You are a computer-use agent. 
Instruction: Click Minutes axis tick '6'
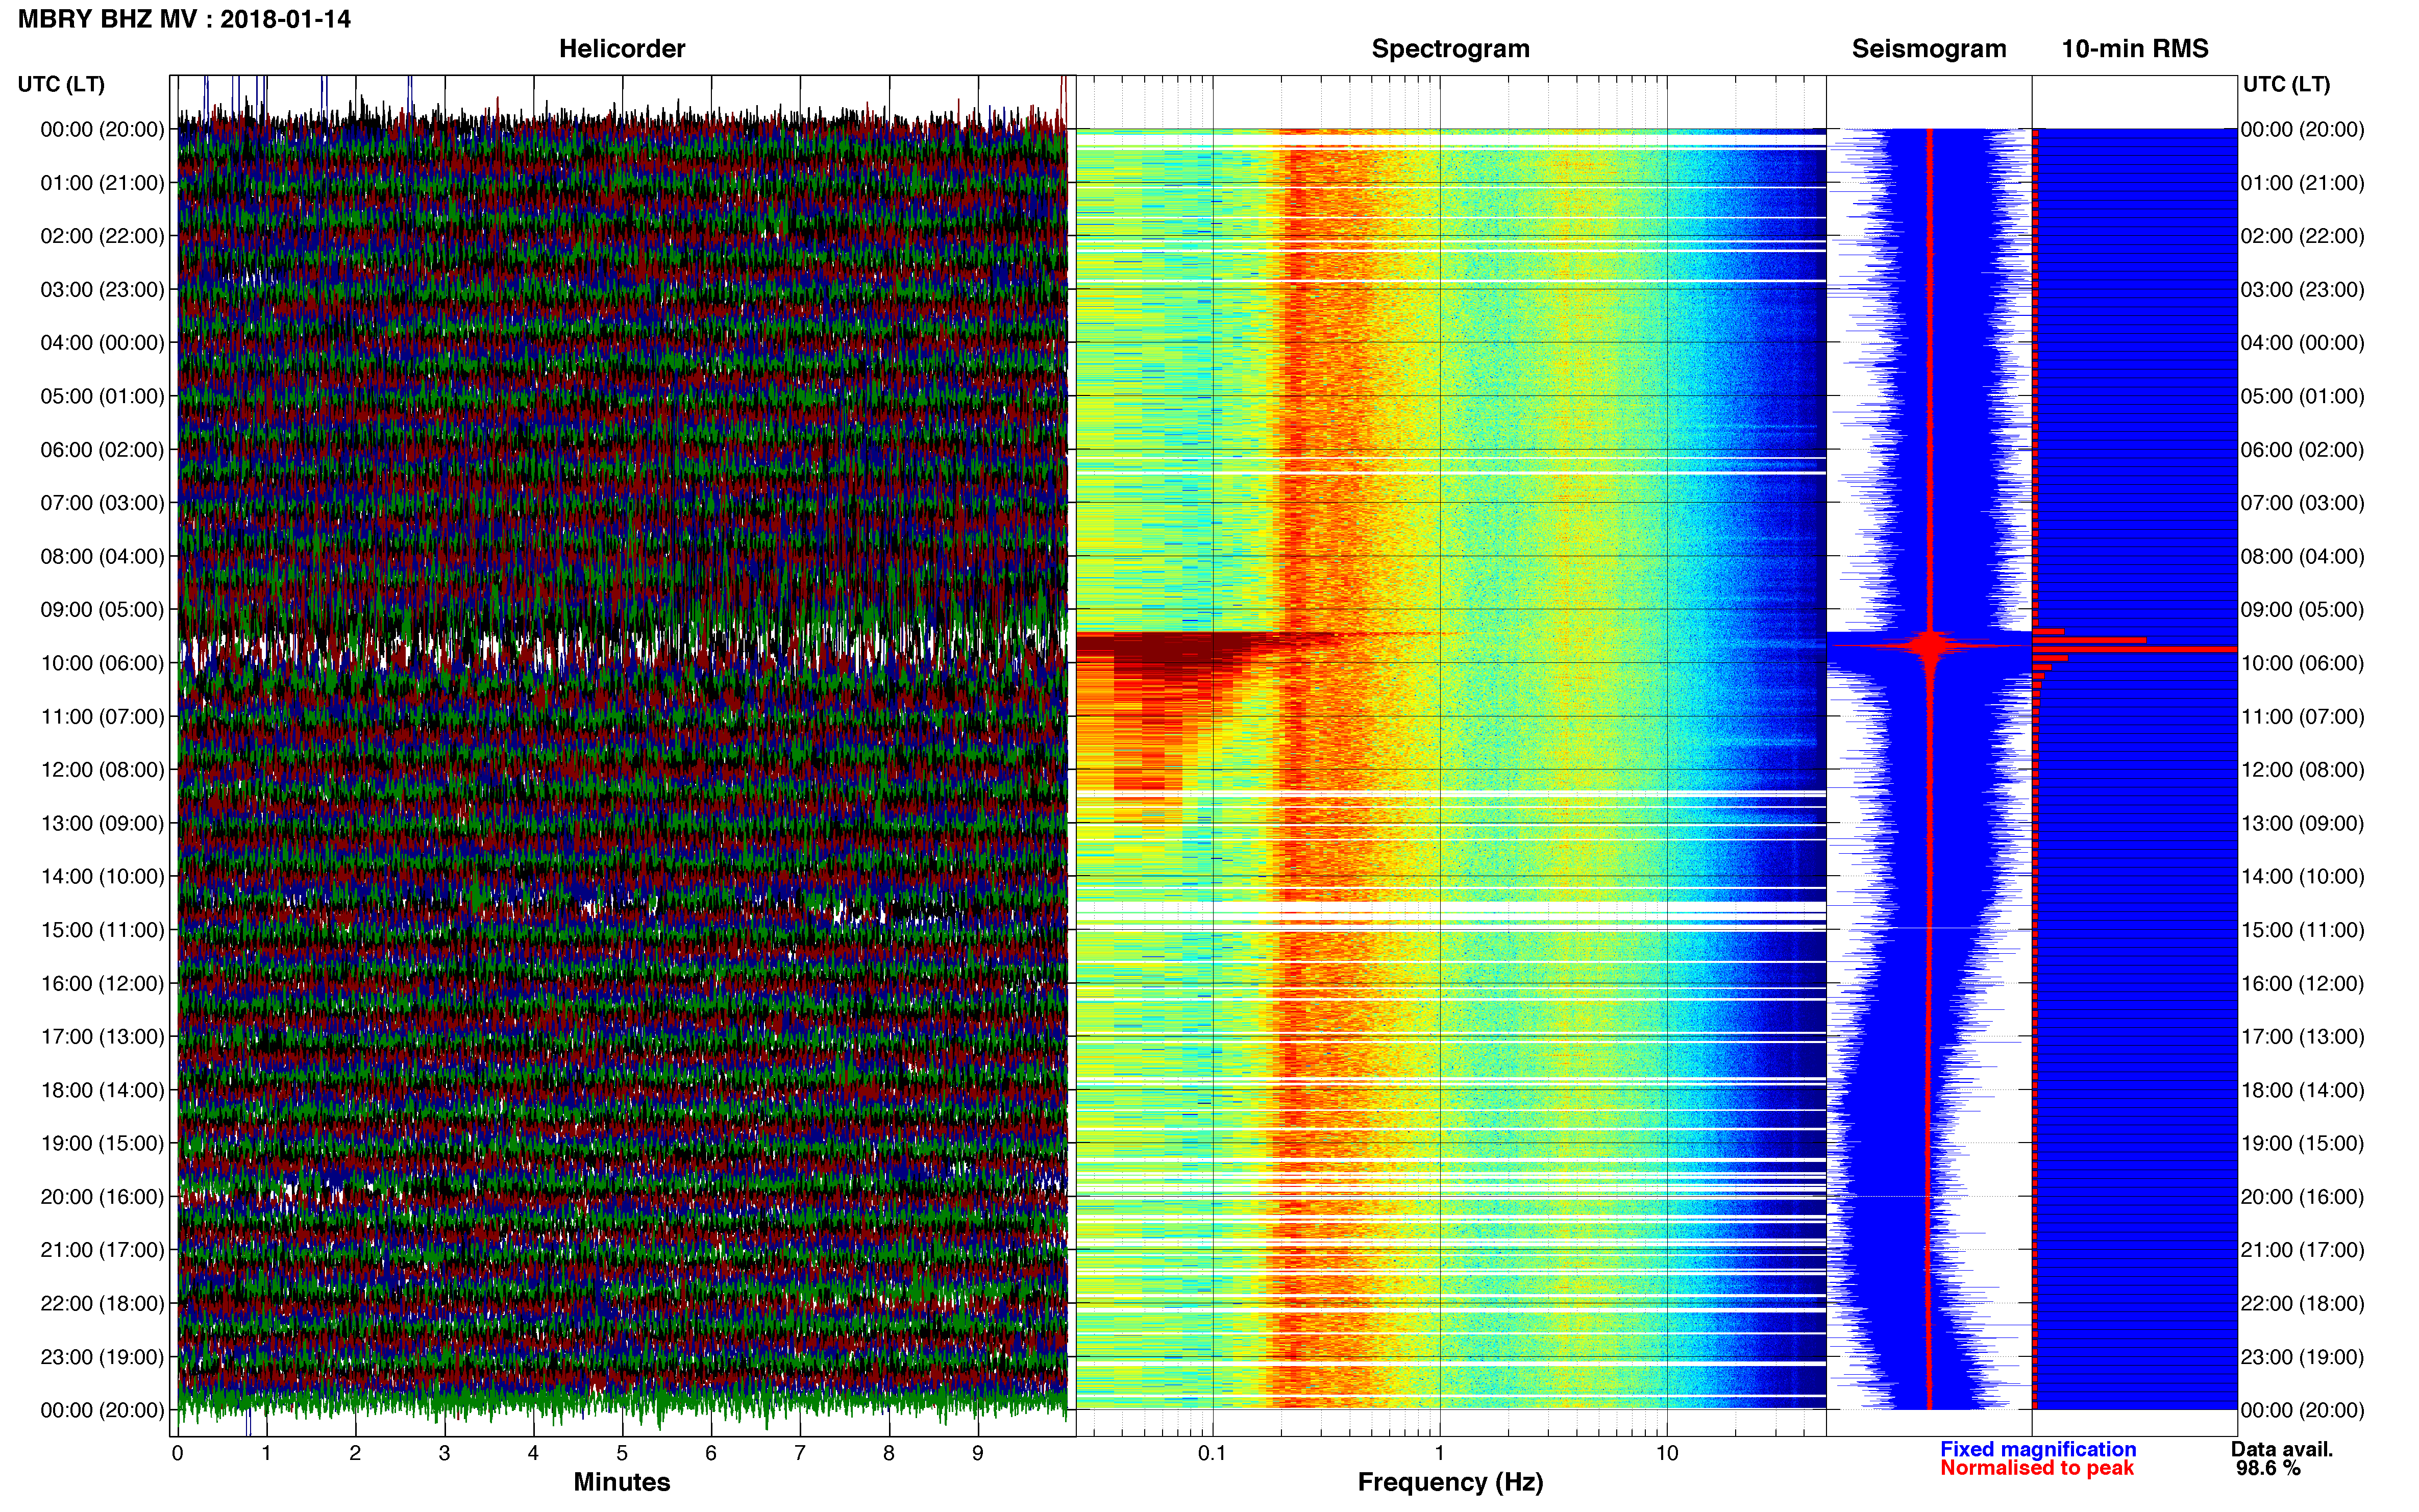(711, 1454)
